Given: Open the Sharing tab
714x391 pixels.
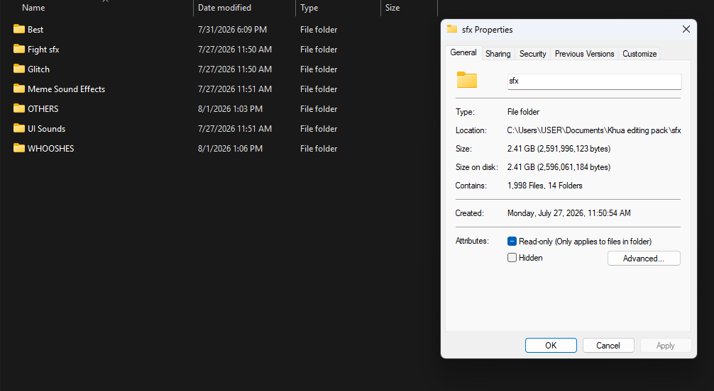Looking at the screenshot, I should (x=498, y=54).
